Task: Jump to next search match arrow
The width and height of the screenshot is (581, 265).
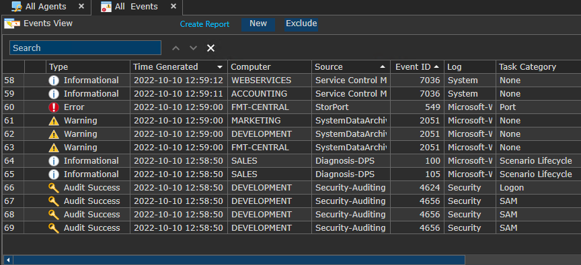Action: (193, 48)
